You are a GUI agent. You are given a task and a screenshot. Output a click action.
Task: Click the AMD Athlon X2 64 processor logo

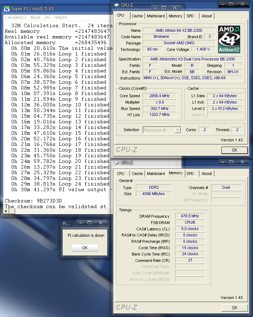coord(229,40)
